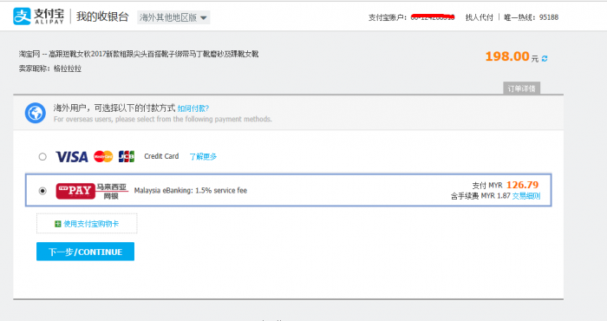Click the JCB logo
Image resolution: width=607 pixels, height=321 pixels.
[127, 156]
